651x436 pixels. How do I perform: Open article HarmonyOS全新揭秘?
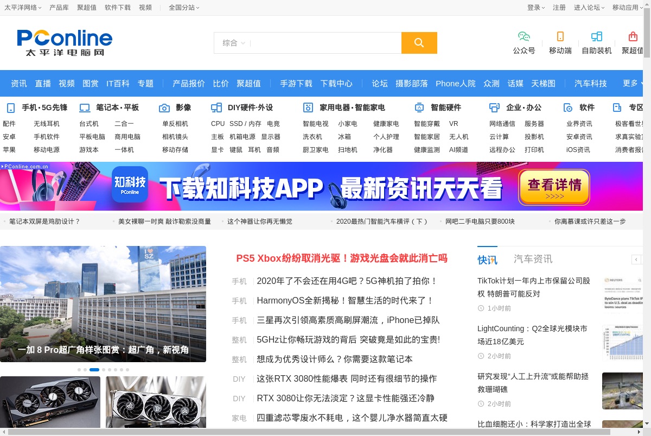point(346,300)
